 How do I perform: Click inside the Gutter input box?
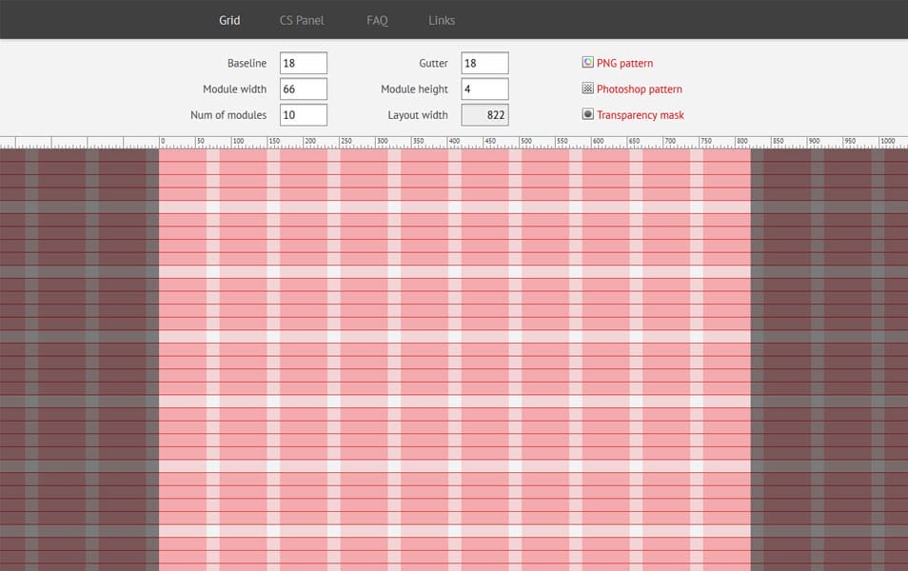point(484,62)
